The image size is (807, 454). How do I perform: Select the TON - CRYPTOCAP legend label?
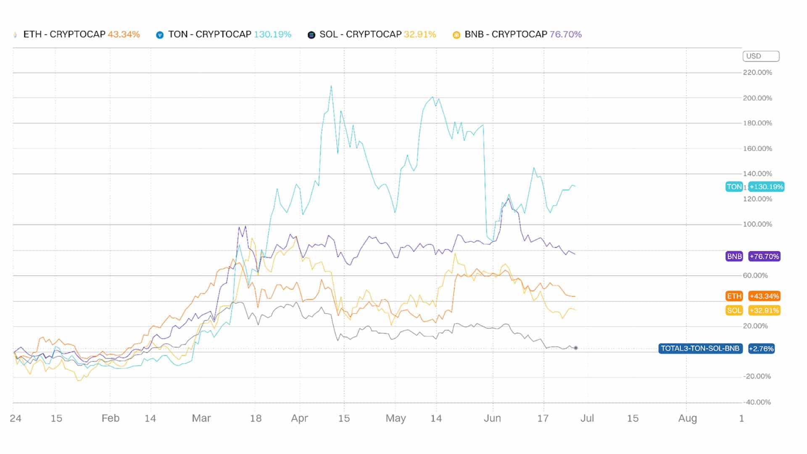(x=210, y=34)
